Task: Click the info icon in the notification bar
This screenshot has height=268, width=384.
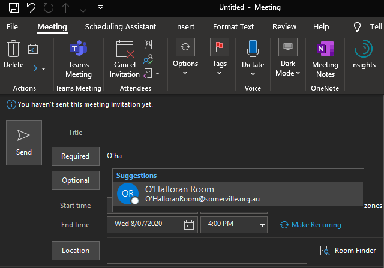Action: coord(11,104)
